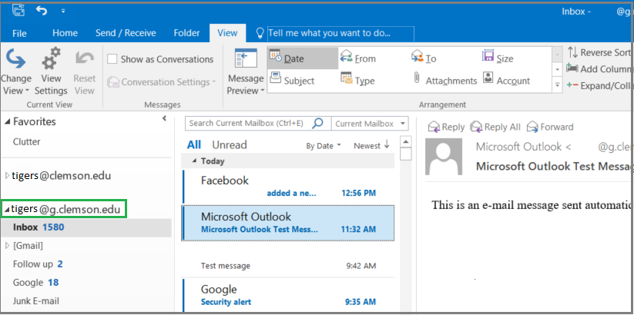The height and width of the screenshot is (315, 634).
Task: Open the File menu
Action: [x=19, y=34]
